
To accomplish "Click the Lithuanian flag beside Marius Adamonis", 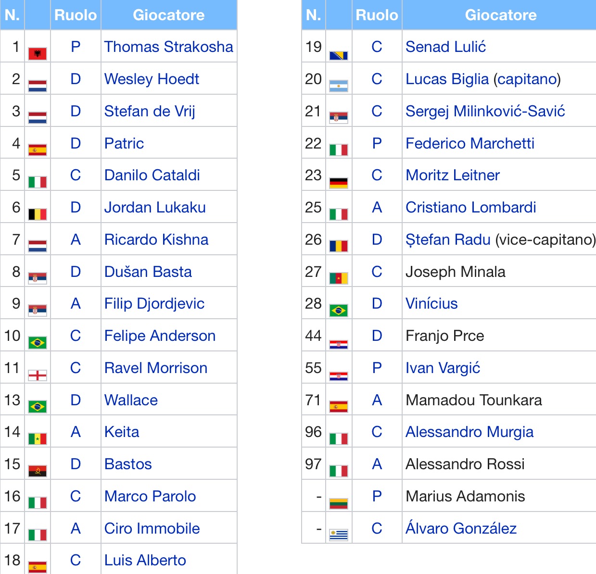I will [339, 503].
